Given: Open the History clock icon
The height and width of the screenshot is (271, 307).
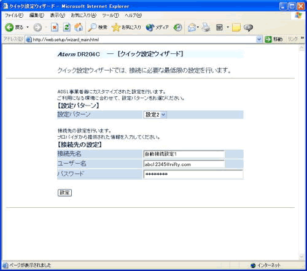Looking at the screenshot, I should click(177, 27).
